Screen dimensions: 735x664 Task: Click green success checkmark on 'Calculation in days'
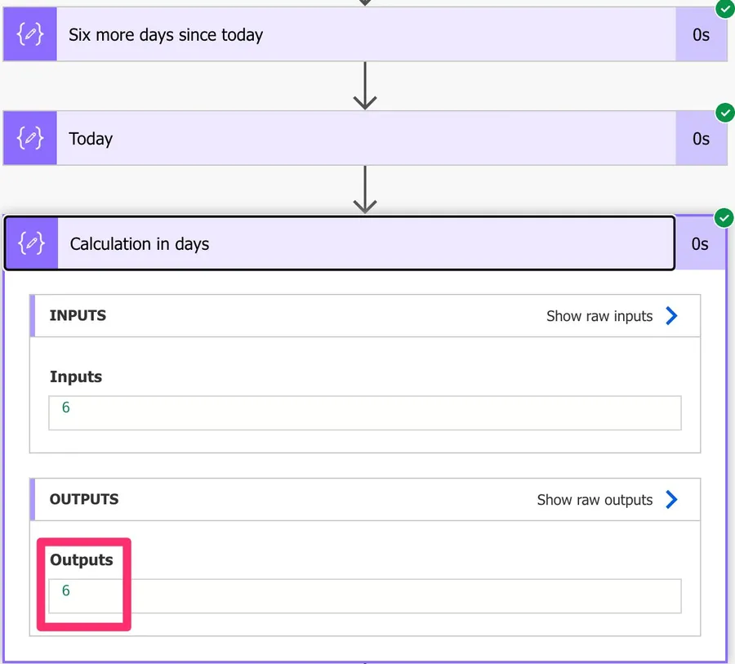tap(724, 218)
